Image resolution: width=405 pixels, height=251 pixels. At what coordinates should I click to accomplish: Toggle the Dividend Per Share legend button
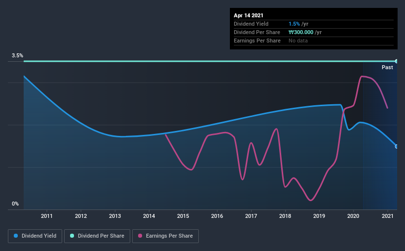click(x=97, y=236)
